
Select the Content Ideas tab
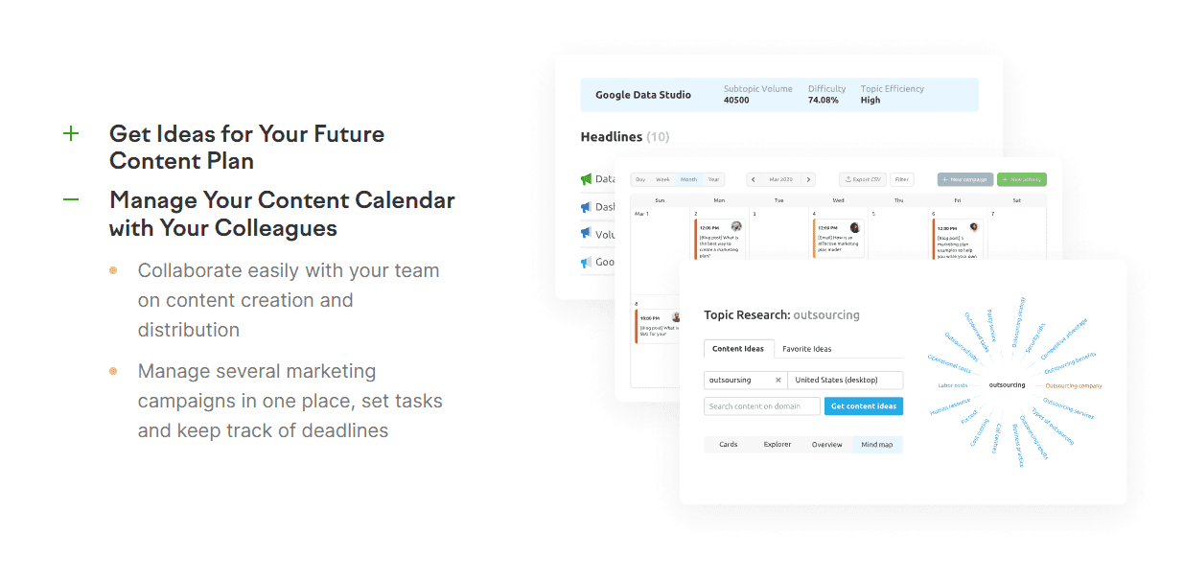[x=738, y=349]
